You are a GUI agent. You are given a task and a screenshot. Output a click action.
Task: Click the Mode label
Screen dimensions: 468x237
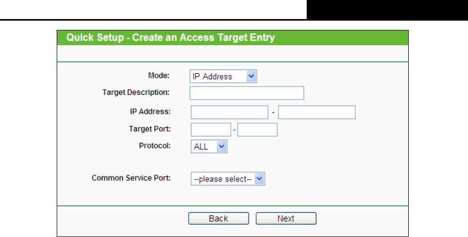(x=159, y=75)
